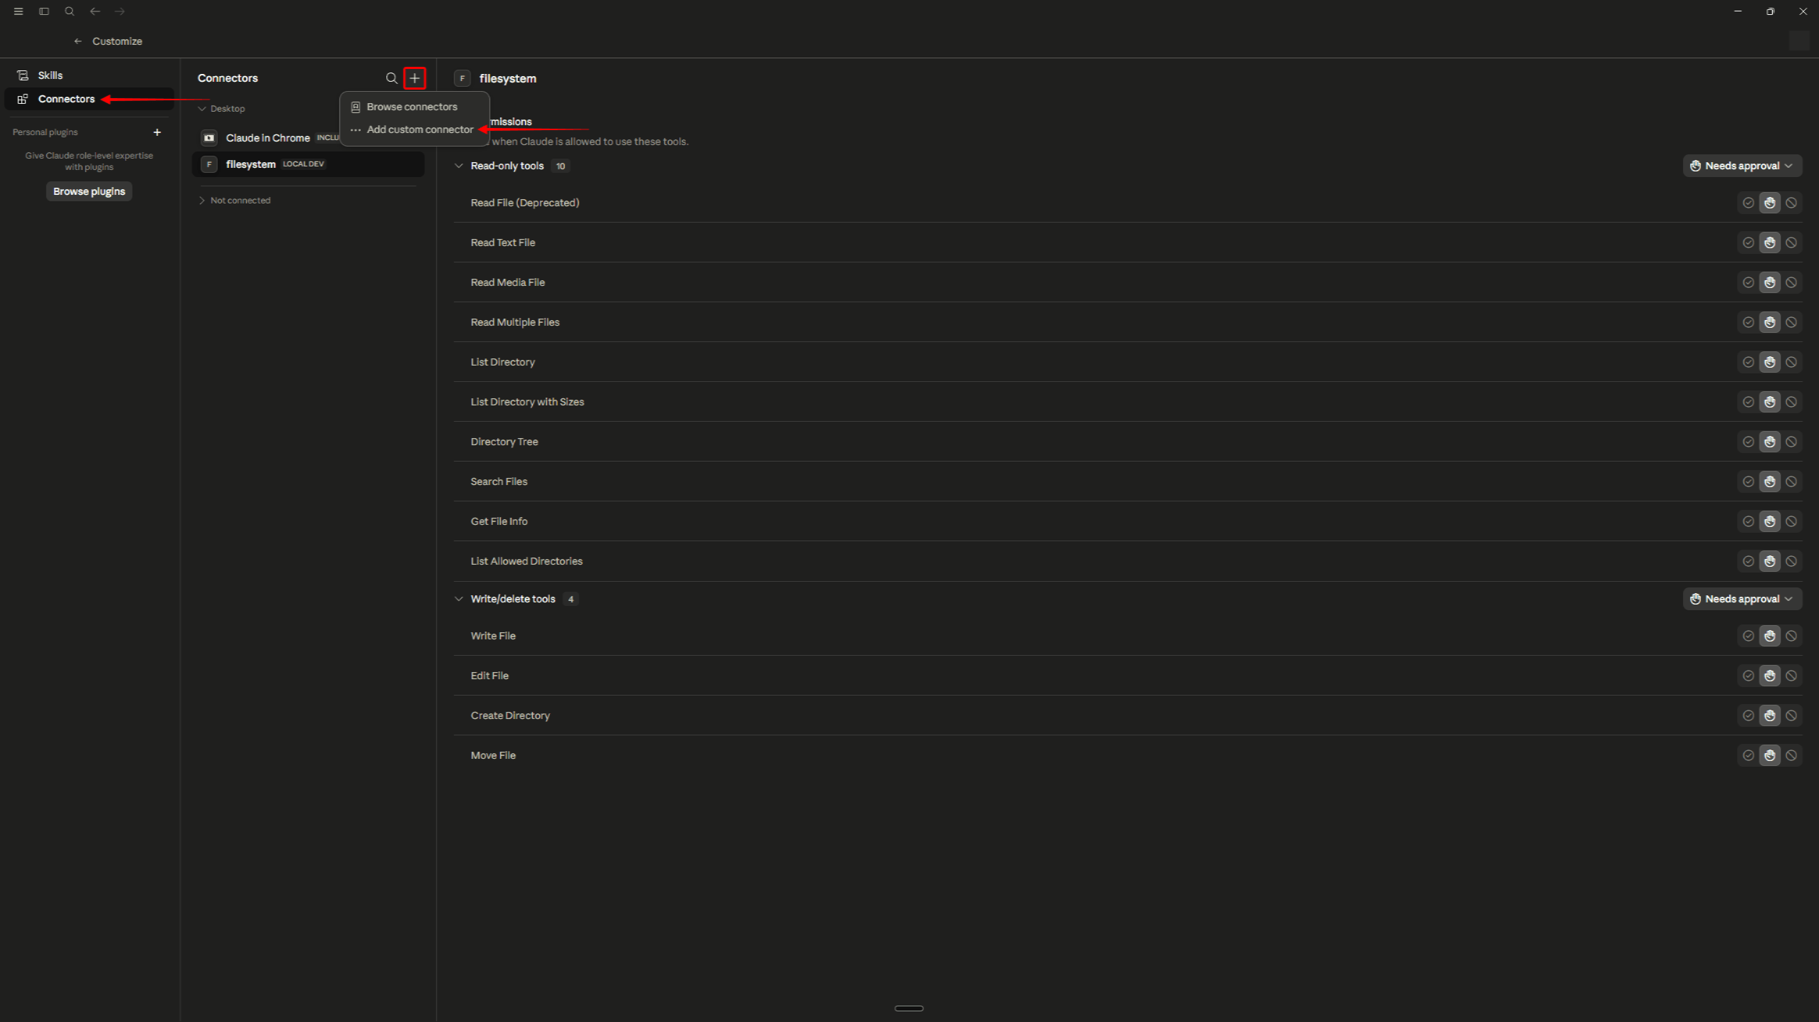This screenshot has height=1022, width=1819.
Task: Open Needs approval dropdown for Read-only tools
Action: pyautogui.click(x=1742, y=166)
